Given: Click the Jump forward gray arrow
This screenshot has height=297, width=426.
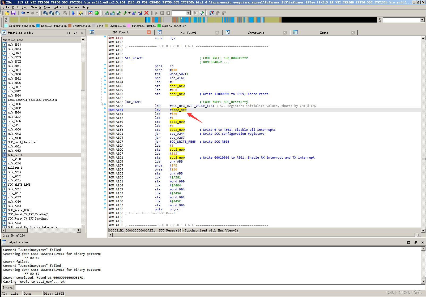Looking at the screenshot, I should click(x=32, y=13).
